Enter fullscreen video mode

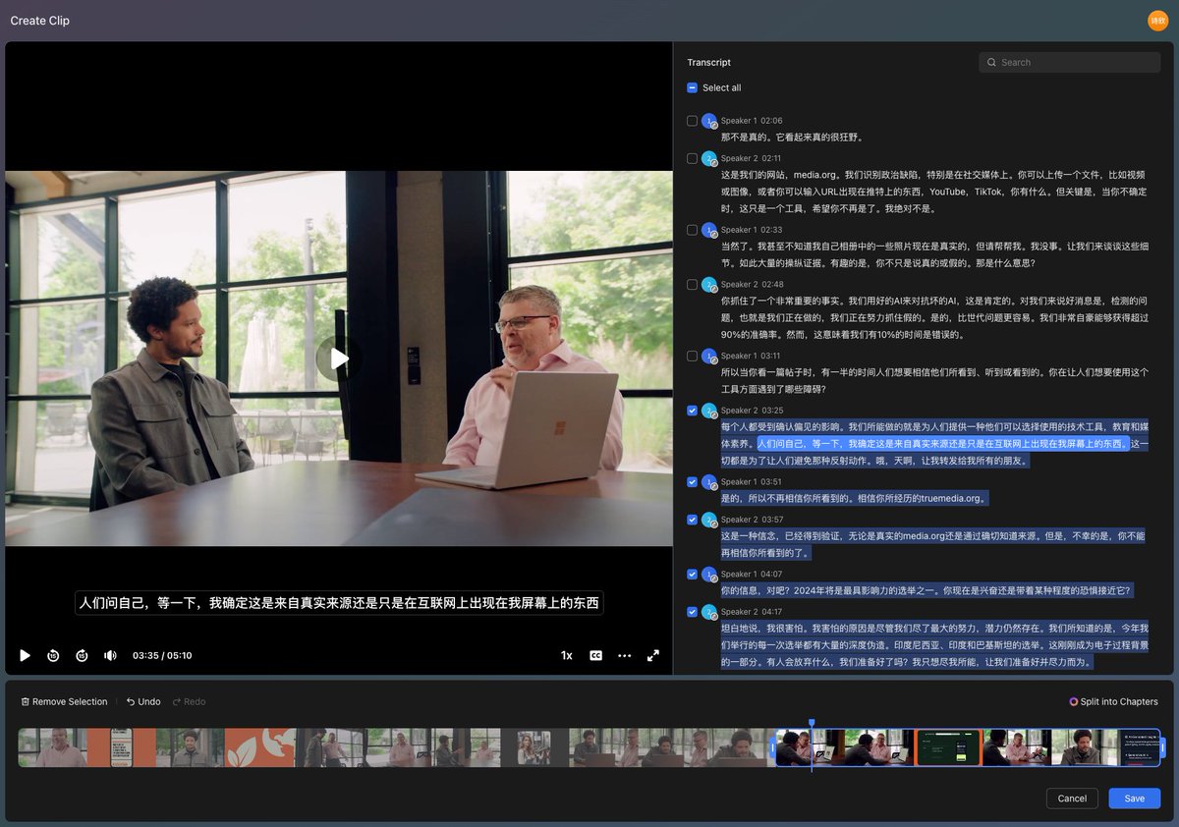[652, 655]
